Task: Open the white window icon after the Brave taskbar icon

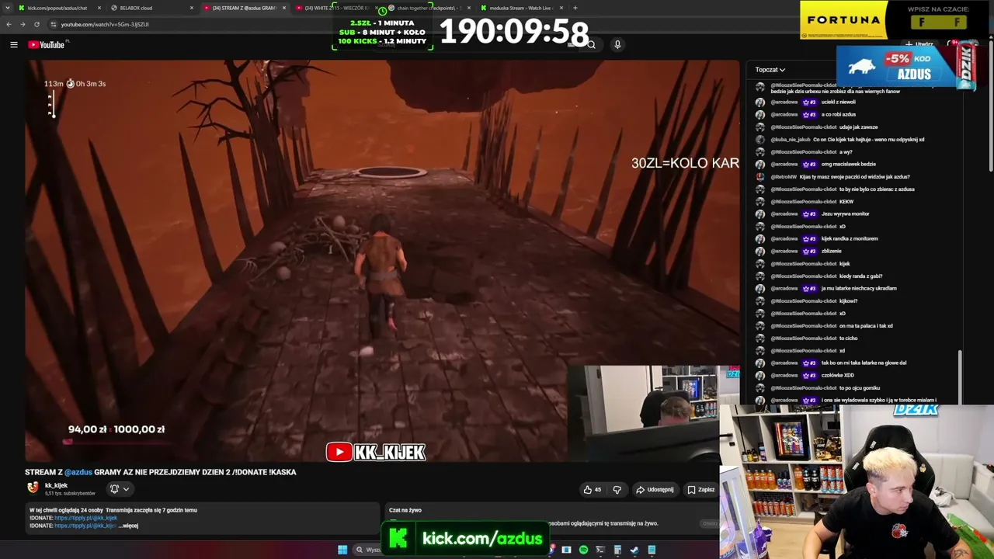Action: 566,550
